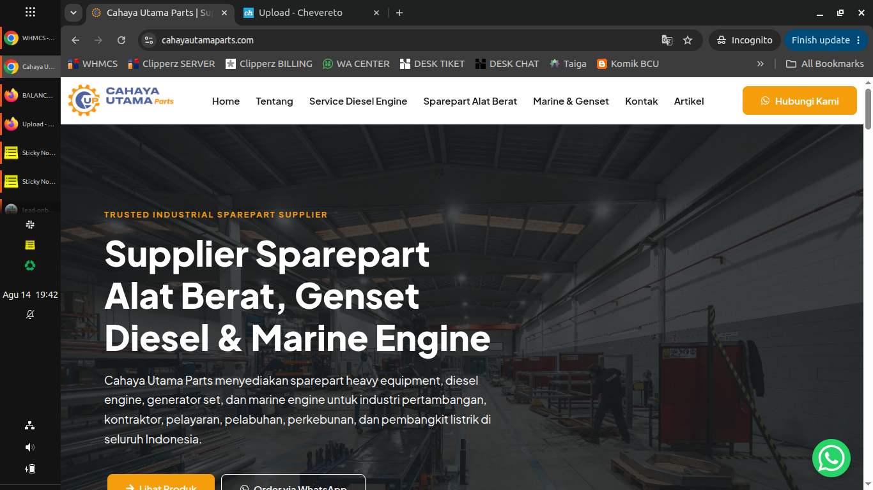Open the network connections indicator
The height and width of the screenshot is (490, 873).
(30, 426)
